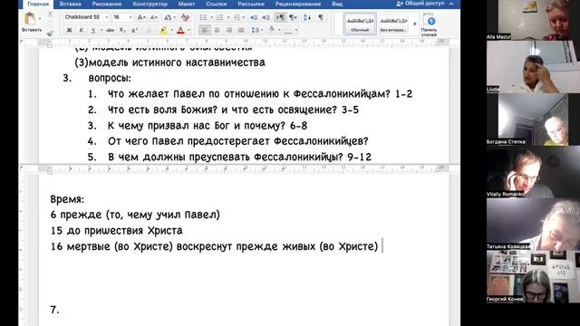
Task: Open the shading color dropdown arrow
Action: [279, 30]
